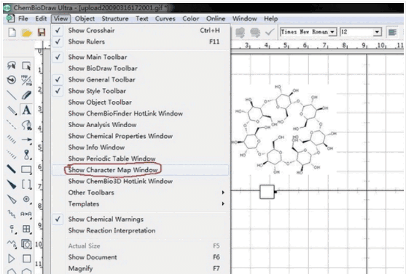Uncheck Show Crosshair in View menu
Viewport: 406px width, 274px height.
[x=141, y=31]
